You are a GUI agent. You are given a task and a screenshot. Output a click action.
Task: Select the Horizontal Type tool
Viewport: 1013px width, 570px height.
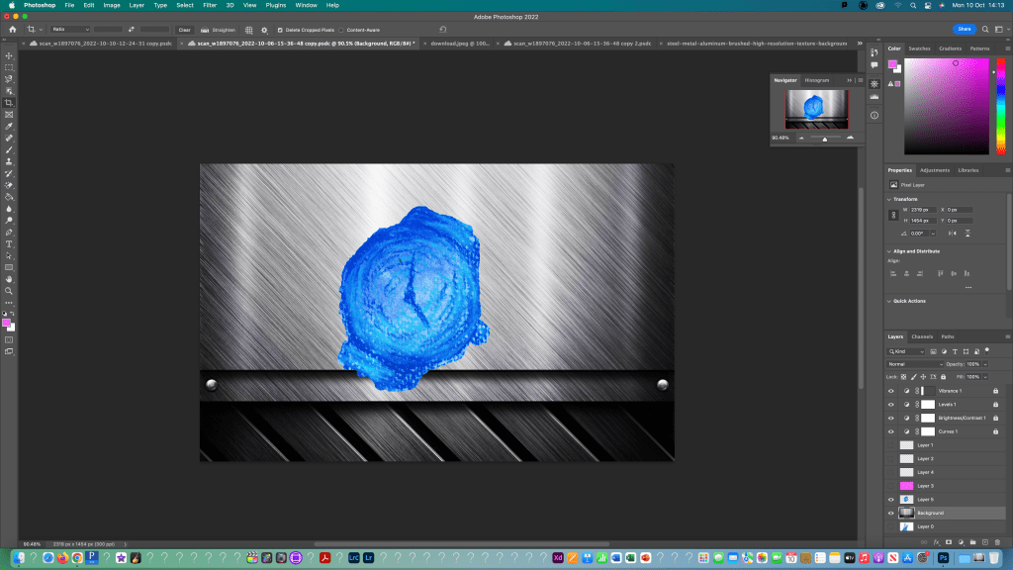click(x=9, y=243)
